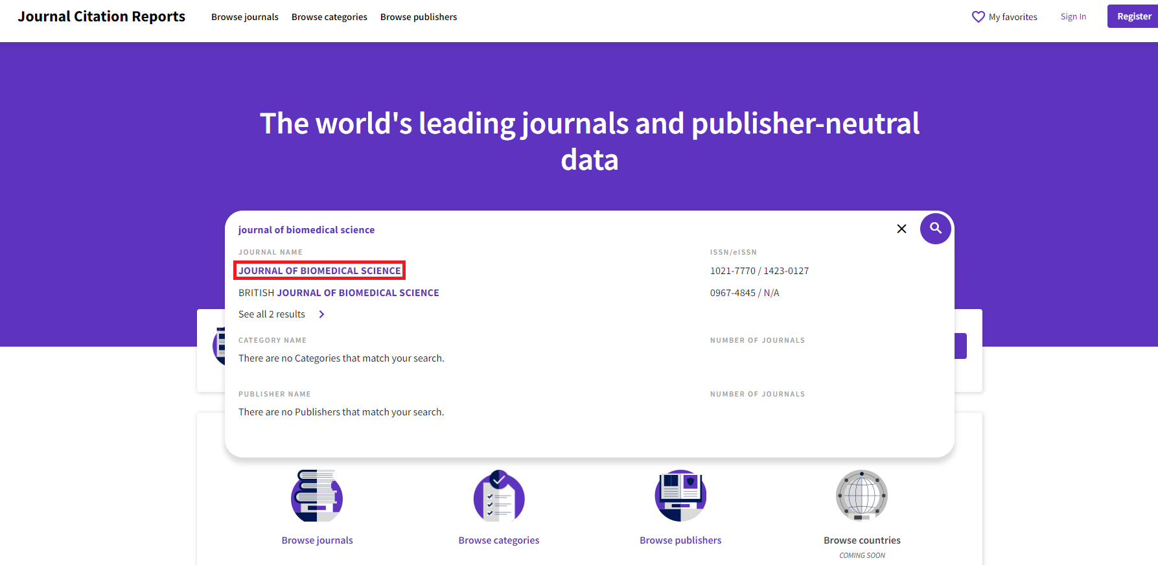Open the Browse publishers icon

(x=680, y=496)
